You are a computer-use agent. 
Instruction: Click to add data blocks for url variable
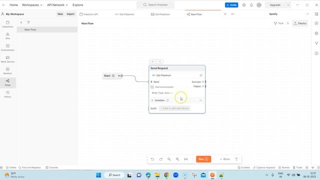click(174, 108)
